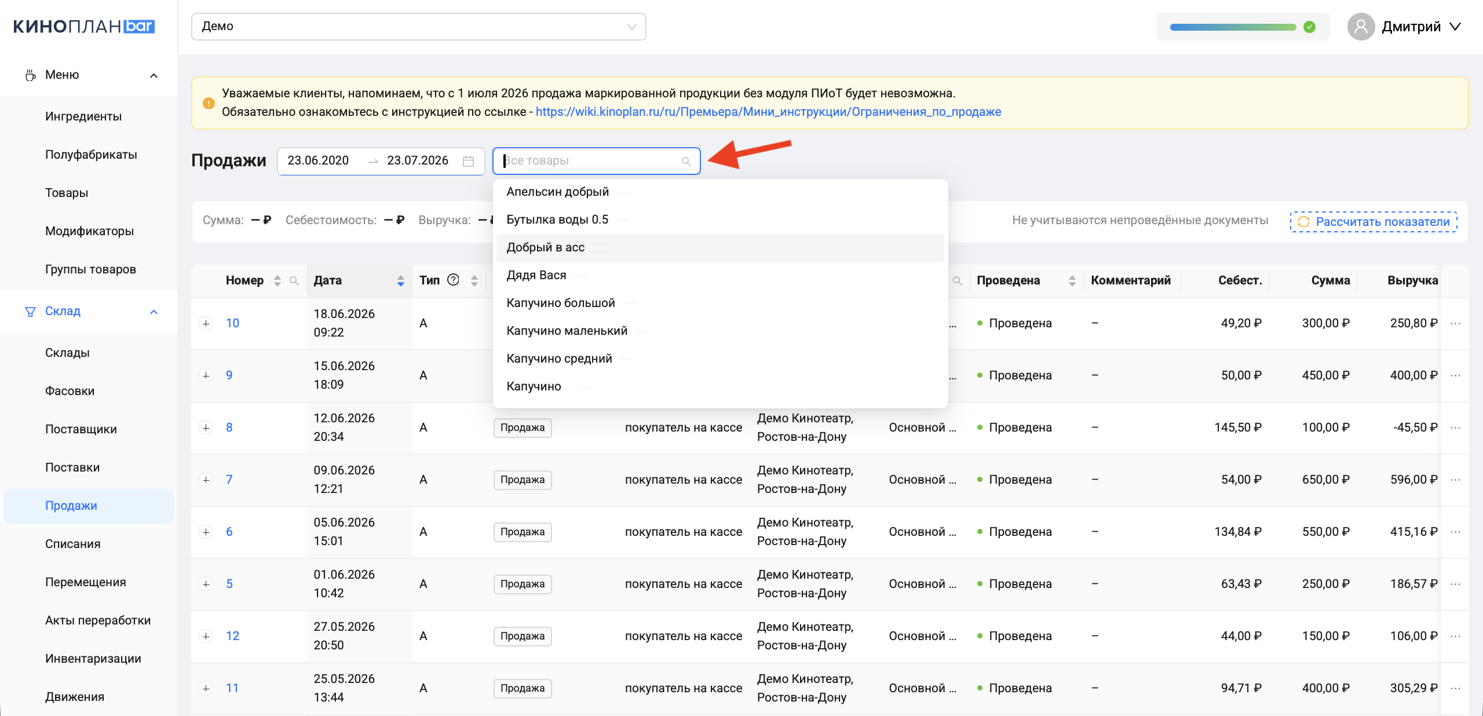Sort by Проведена column arrows
Screen dimensions: 1483x716
(x=1072, y=281)
